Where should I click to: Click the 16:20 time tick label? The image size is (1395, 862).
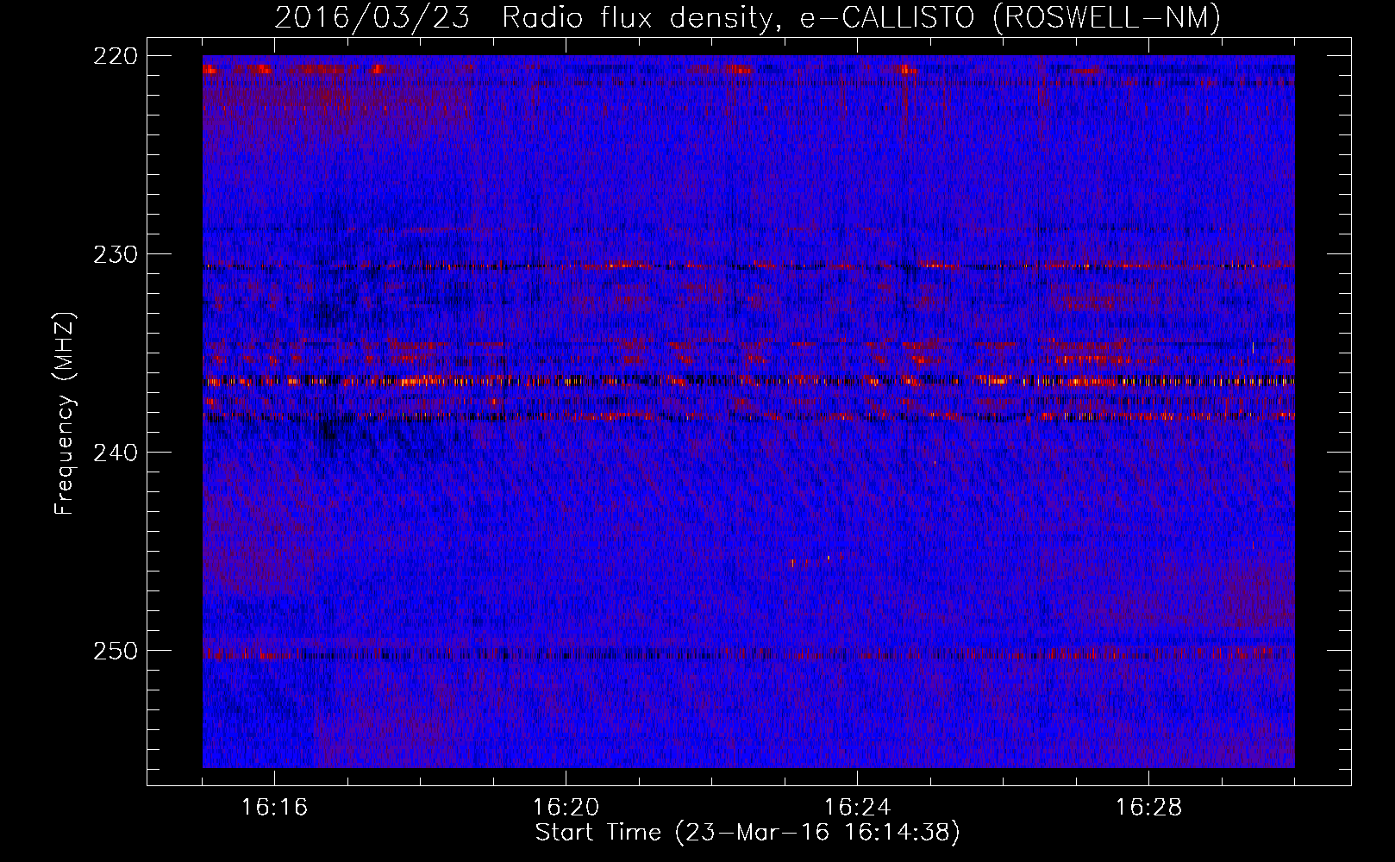[566, 807]
